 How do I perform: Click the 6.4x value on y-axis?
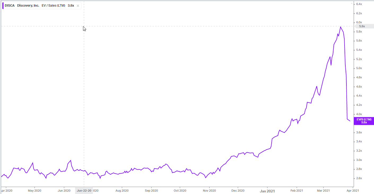point(359,4)
